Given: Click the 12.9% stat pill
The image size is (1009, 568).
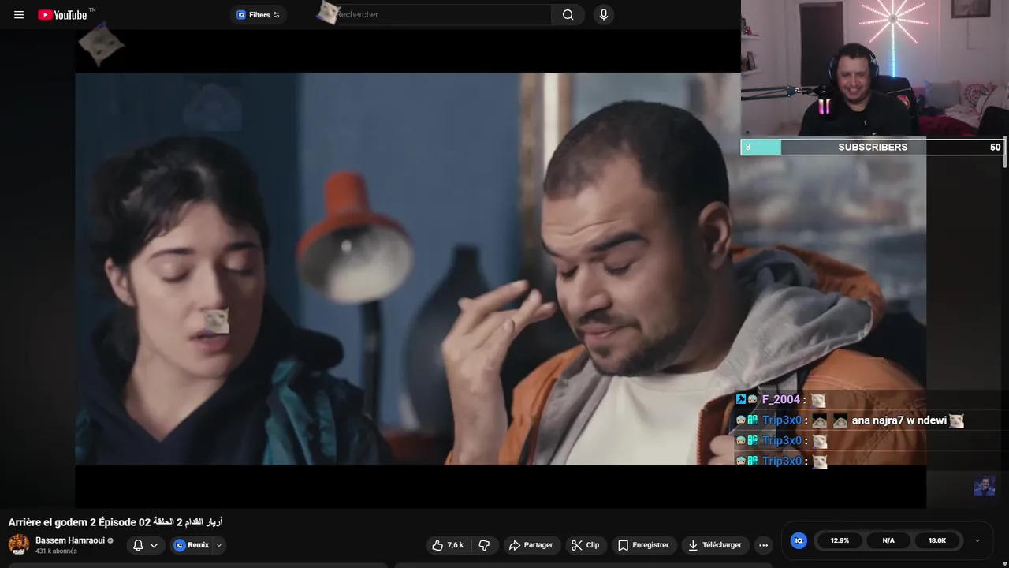Looking at the screenshot, I should [x=840, y=540].
